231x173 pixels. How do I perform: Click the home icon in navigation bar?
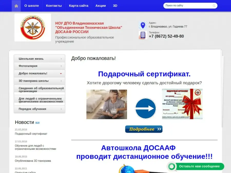(x=16, y=6)
